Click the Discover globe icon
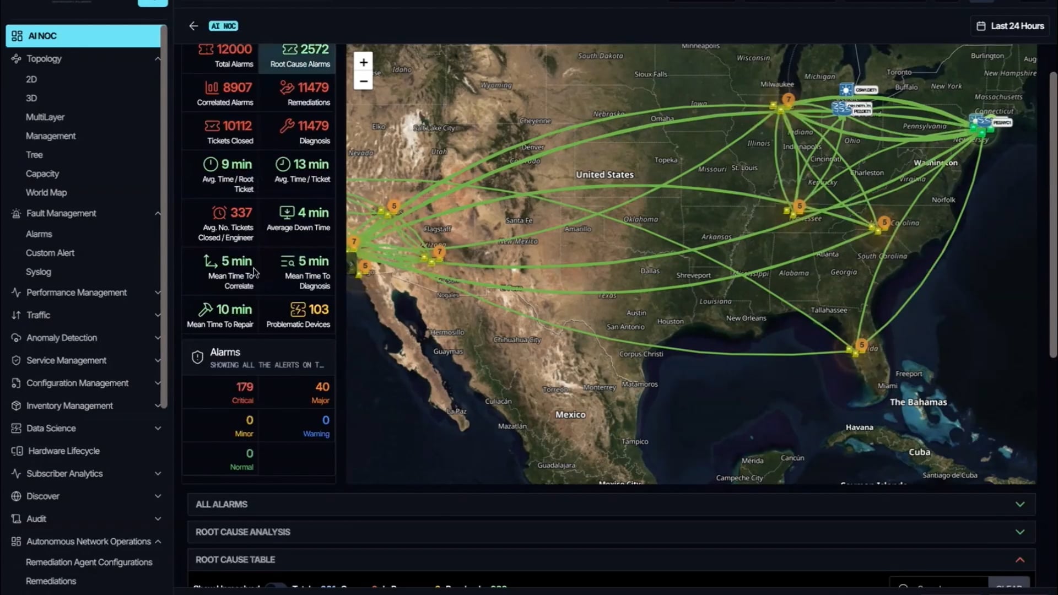Image resolution: width=1058 pixels, height=595 pixels. 17,496
